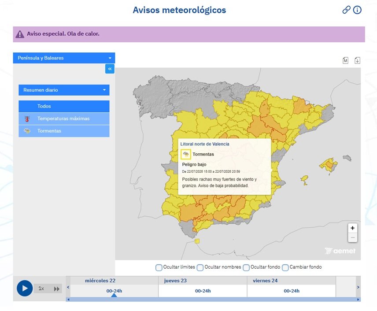This screenshot has width=377, height=311.
Task: Select the Tormentas filter
Action: pos(64,131)
